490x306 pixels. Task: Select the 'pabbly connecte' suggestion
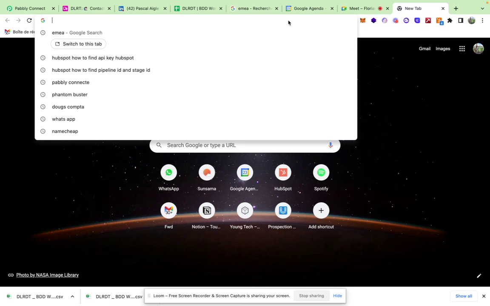tap(196, 82)
